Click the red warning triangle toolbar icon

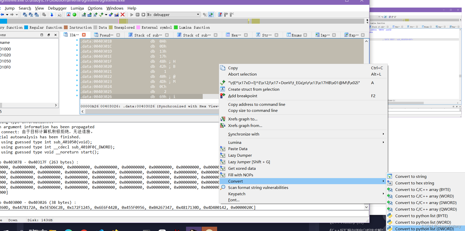69,15
